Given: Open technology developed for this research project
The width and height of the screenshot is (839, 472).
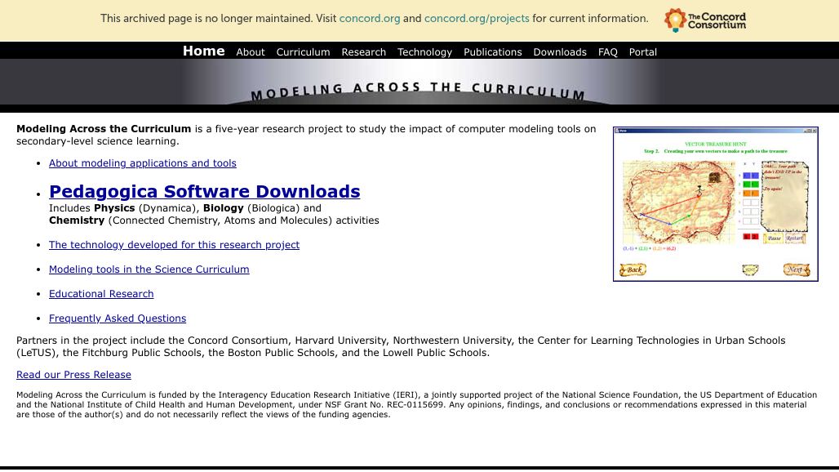Looking at the screenshot, I should tap(174, 244).
